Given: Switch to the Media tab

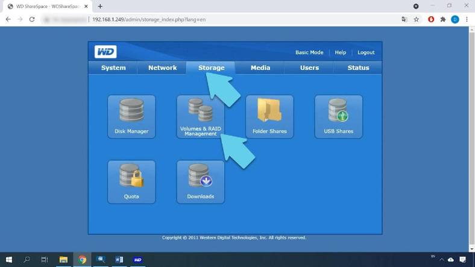Looking at the screenshot, I should pos(260,68).
